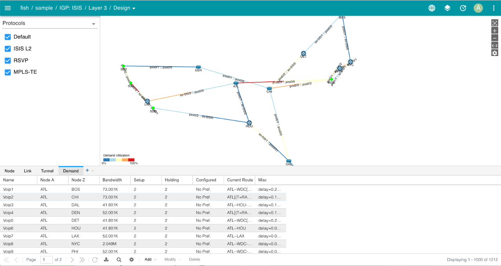Toggle the MPLS-TE checkbox
501x266 pixels.
(x=7, y=72)
